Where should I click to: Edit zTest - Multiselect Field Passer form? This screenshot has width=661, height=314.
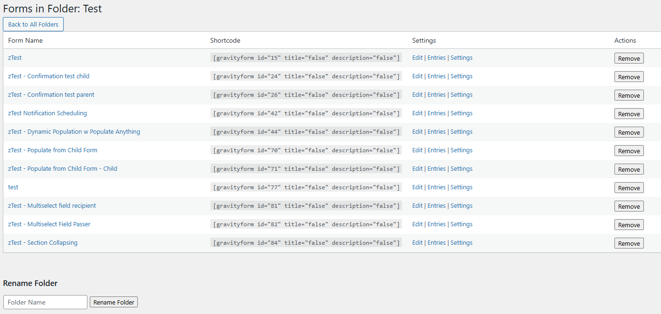pos(417,224)
